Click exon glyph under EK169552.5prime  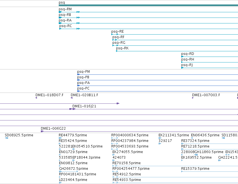click(182, 160)
